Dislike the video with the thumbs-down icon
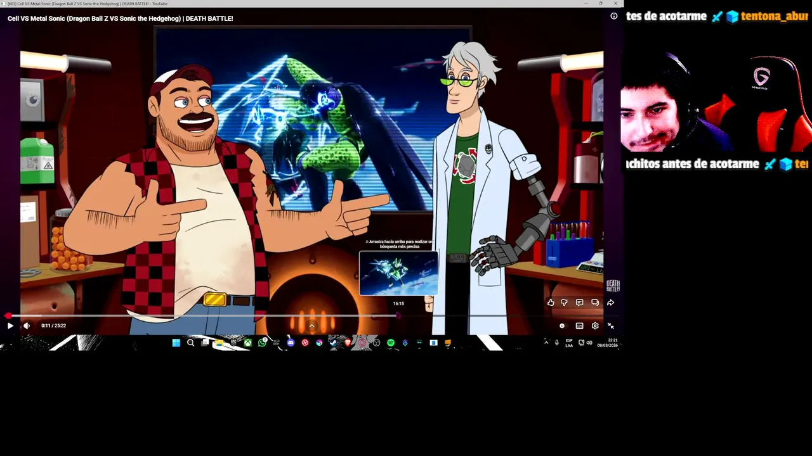This screenshot has width=812, height=456. (x=564, y=303)
